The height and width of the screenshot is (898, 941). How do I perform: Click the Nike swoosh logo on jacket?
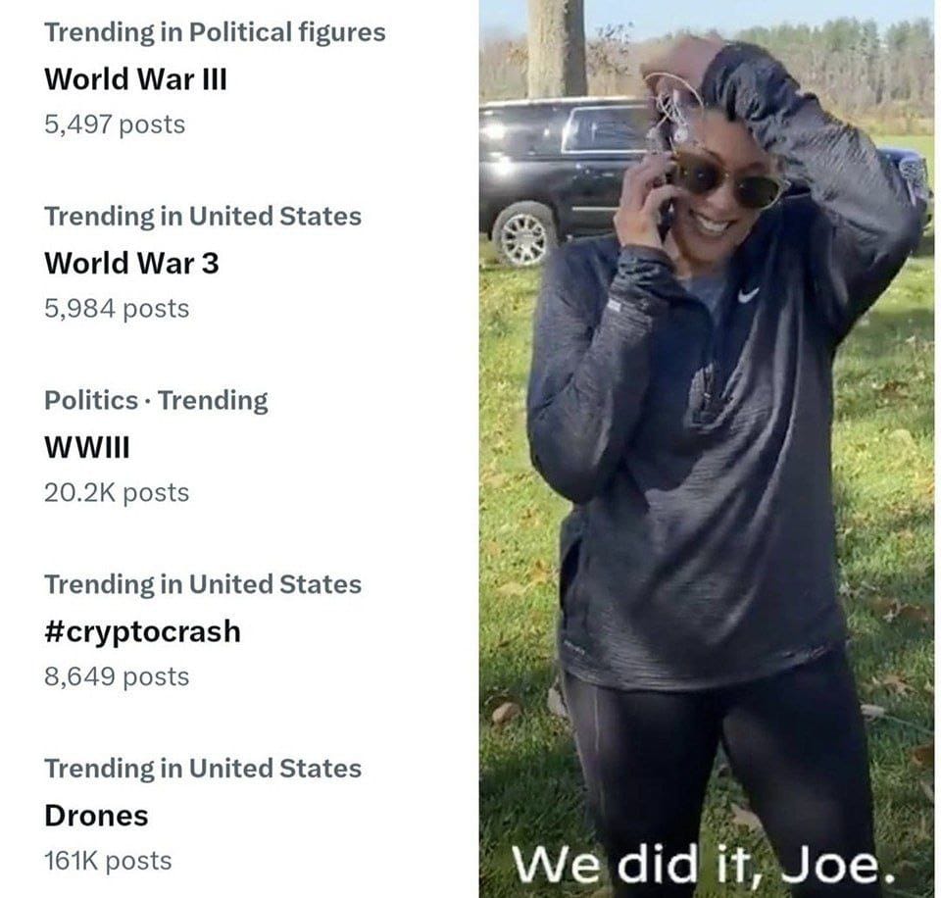click(x=748, y=294)
